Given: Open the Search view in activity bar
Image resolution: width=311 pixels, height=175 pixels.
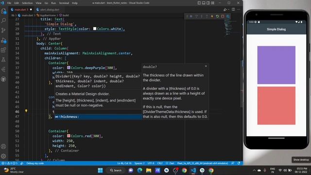Looking at the screenshot, I should pos(3,20).
